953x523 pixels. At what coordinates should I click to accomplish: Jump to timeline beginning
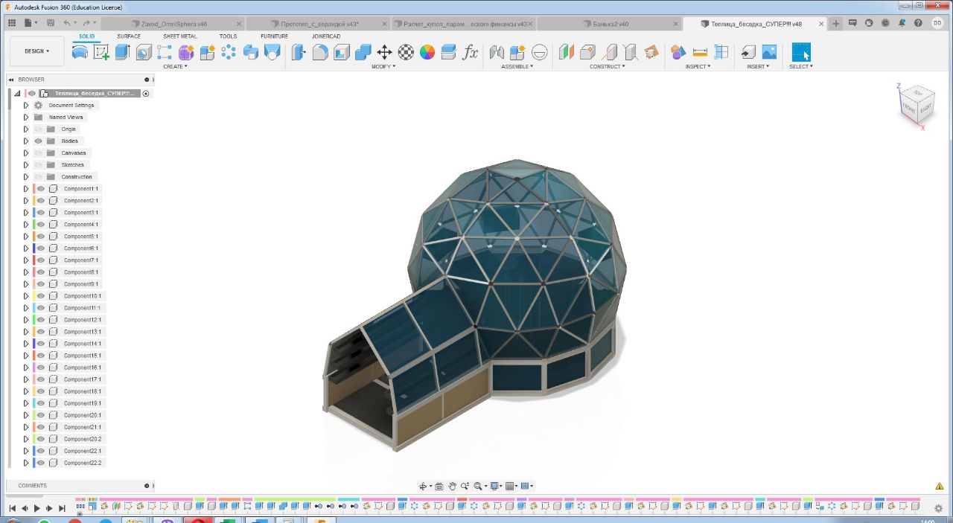pos(12,509)
